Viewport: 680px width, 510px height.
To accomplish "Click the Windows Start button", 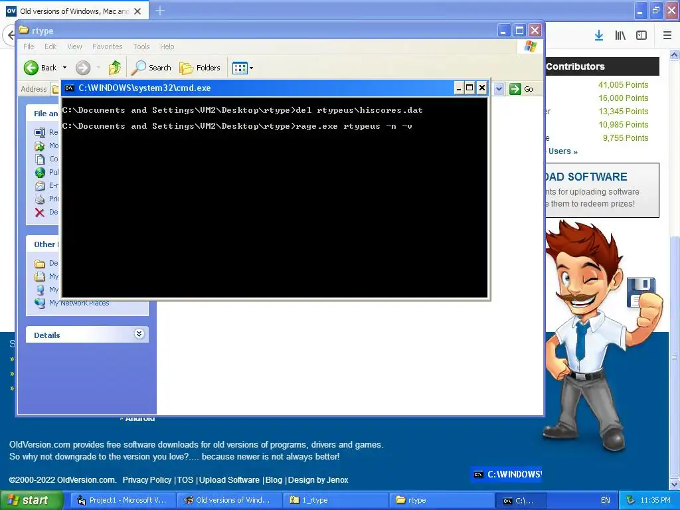I will 31,501.
